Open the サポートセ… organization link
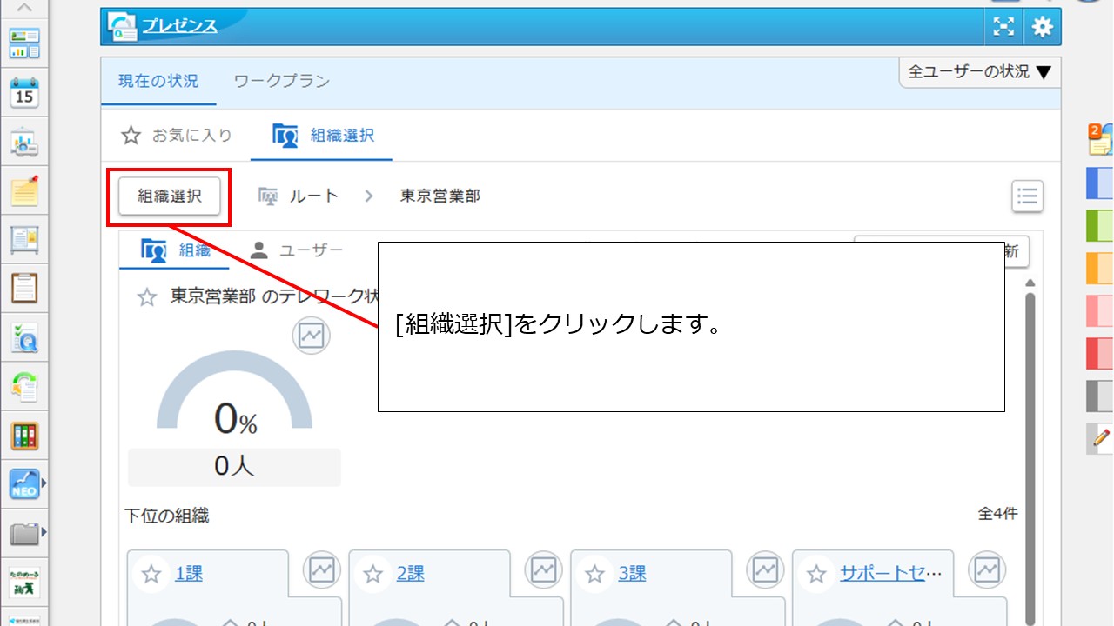The image size is (1114, 626). [891, 574]
